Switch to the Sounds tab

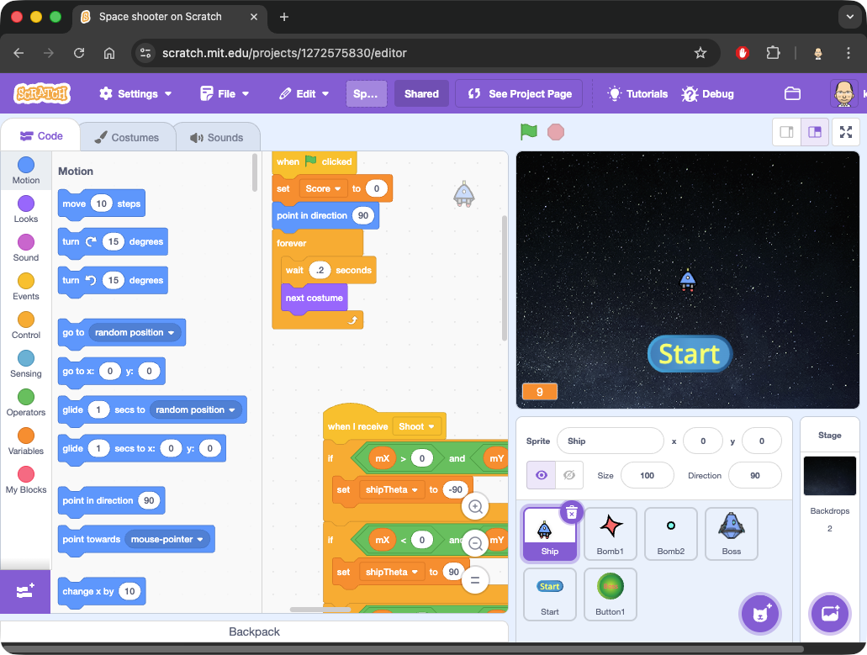pos(216,137)
